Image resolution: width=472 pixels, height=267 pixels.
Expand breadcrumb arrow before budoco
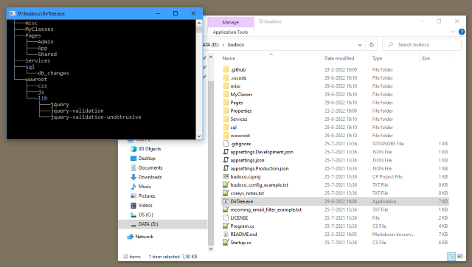(223, 44)
